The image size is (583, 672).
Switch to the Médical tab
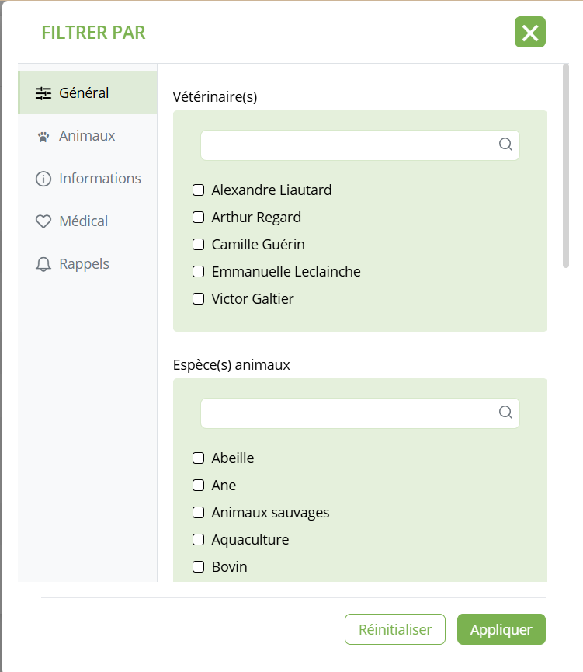click(x=83, y=221)
